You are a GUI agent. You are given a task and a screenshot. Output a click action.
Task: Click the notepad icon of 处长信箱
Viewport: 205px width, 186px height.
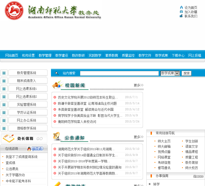point(9,138)
